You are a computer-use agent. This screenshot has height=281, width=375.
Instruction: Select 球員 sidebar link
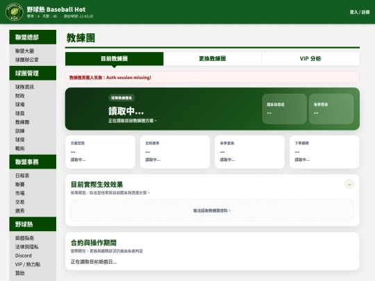pyautogui.click(x=20, y=114)
